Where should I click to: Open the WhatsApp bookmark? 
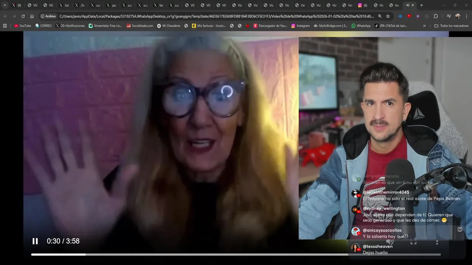[361, 26]
